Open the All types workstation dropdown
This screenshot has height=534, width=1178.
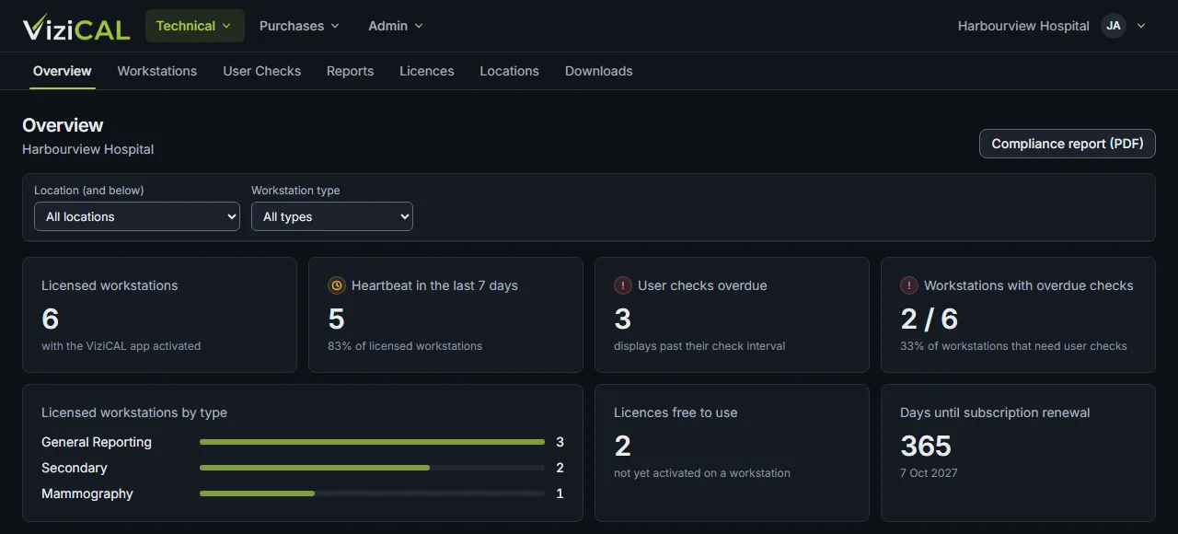click(332, 216)
